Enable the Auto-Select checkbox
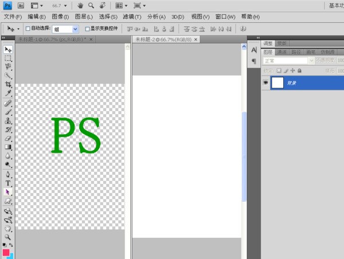 point(28,29)
